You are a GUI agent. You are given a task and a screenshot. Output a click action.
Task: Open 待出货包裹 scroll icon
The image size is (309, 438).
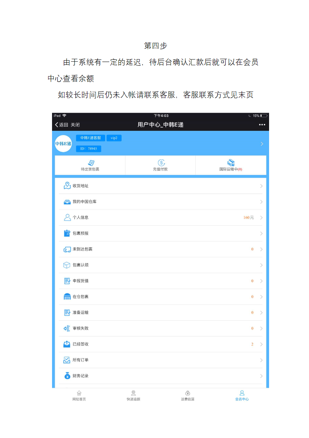91,163
